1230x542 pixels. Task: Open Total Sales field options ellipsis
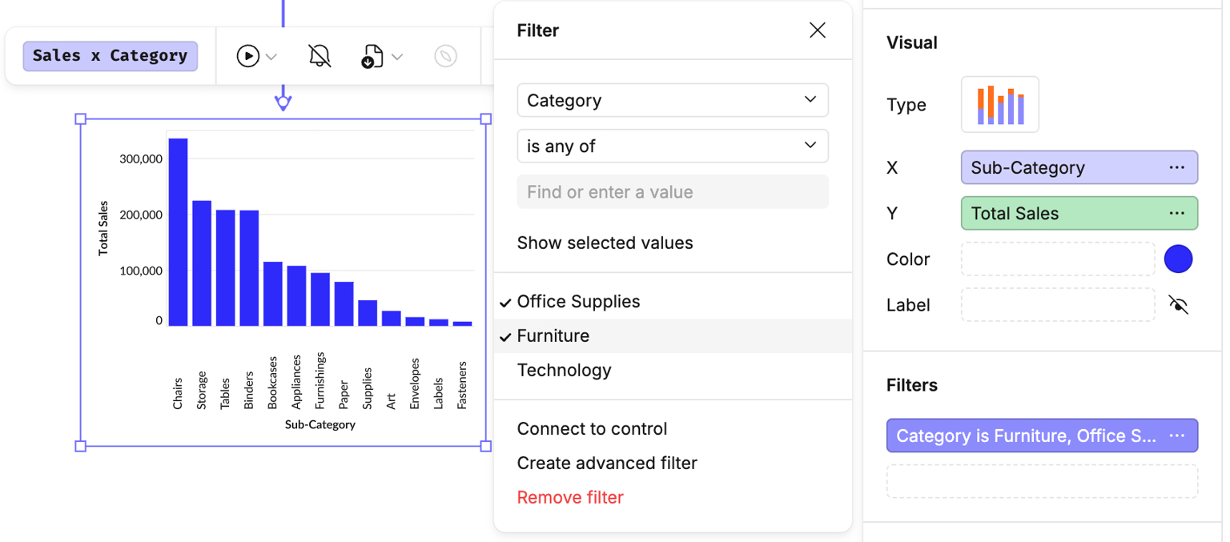(1176, 214)
